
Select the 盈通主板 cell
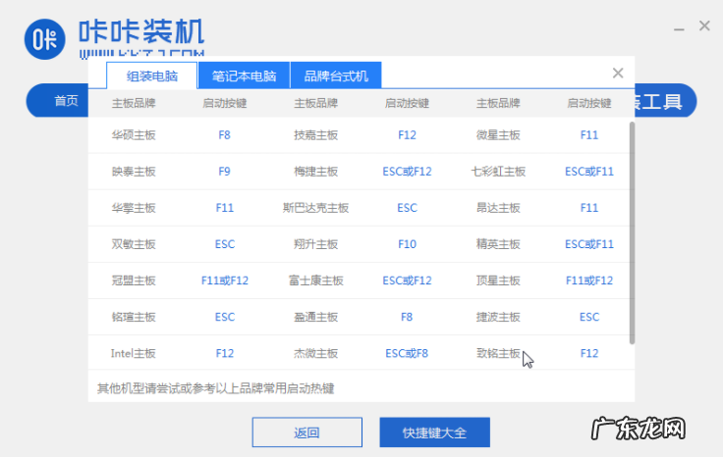coord(316,317)
